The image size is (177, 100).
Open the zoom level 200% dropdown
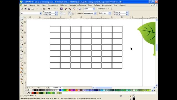94,9
